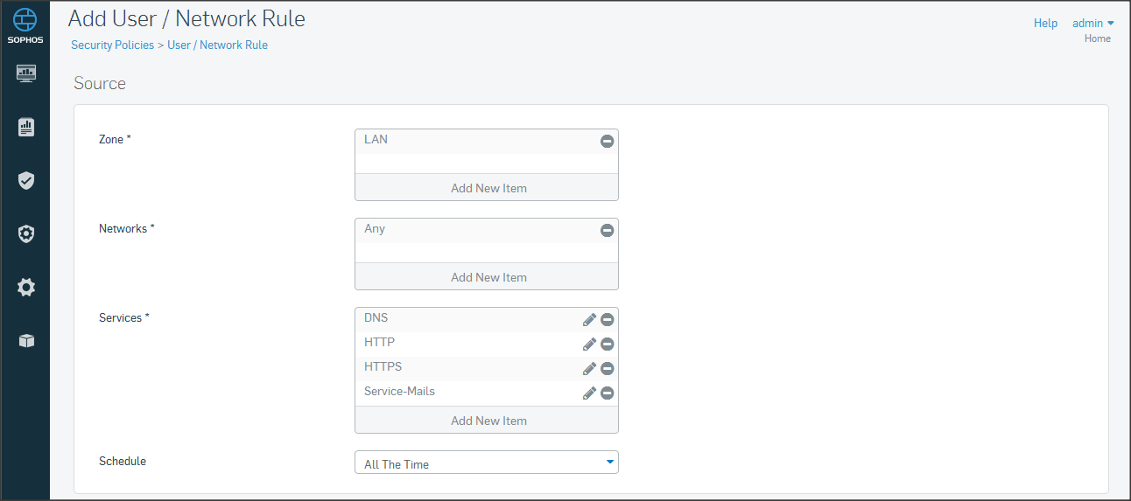Click Add New Item under Networks
Image resolution: width=1131 pixels, height=501 pixels.
[x=488, y=277]
